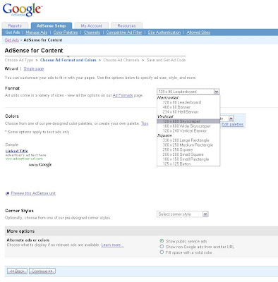Click the Edit palettes link
Screen dimensions: 278x282
[232, 124]
